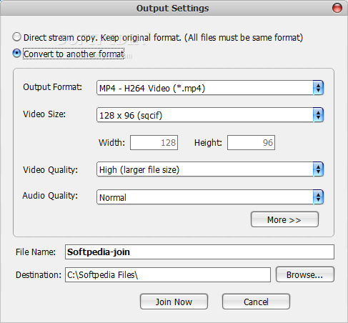Close the Output Settings window

[337, 8]
